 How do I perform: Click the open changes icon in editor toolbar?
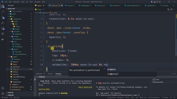tap(168, 10)
